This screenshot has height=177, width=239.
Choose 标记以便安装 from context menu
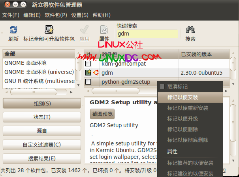(190, 97)
